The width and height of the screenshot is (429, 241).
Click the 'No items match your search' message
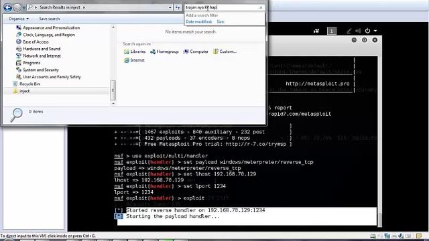[190, 31]
